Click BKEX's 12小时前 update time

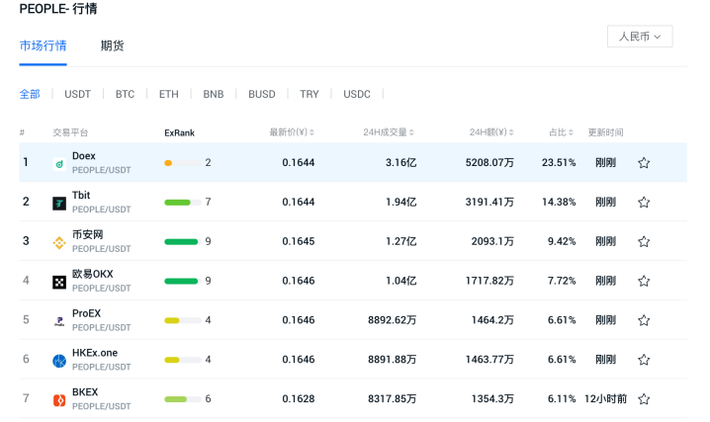pos(605,399)
